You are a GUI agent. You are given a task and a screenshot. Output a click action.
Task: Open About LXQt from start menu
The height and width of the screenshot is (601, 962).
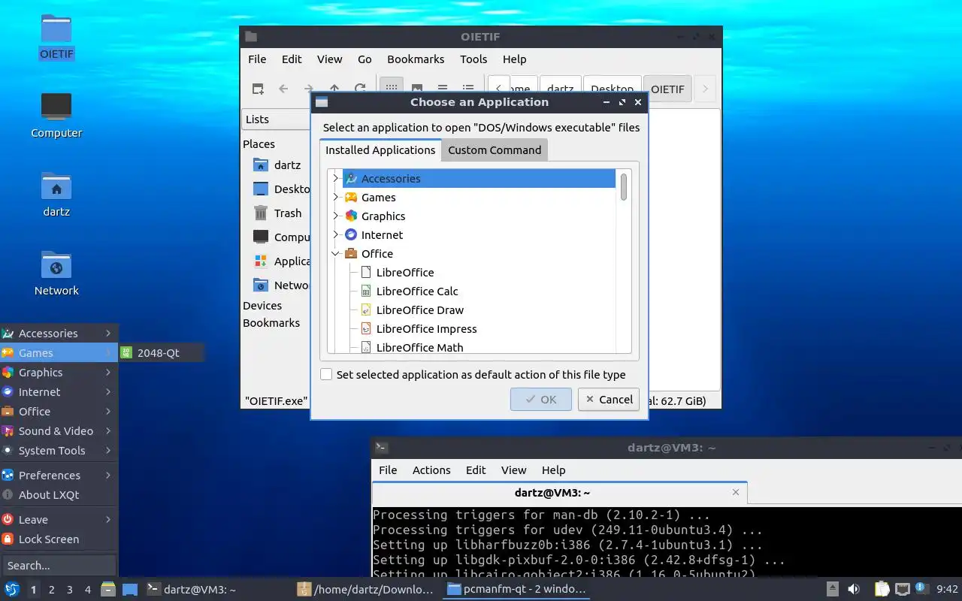pos(59,494)
